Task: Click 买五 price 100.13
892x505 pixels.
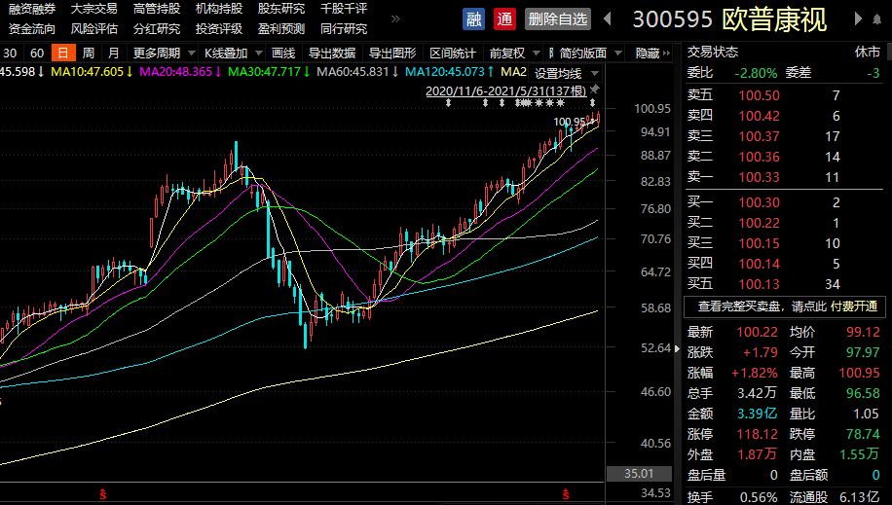Action: point(759,284)
